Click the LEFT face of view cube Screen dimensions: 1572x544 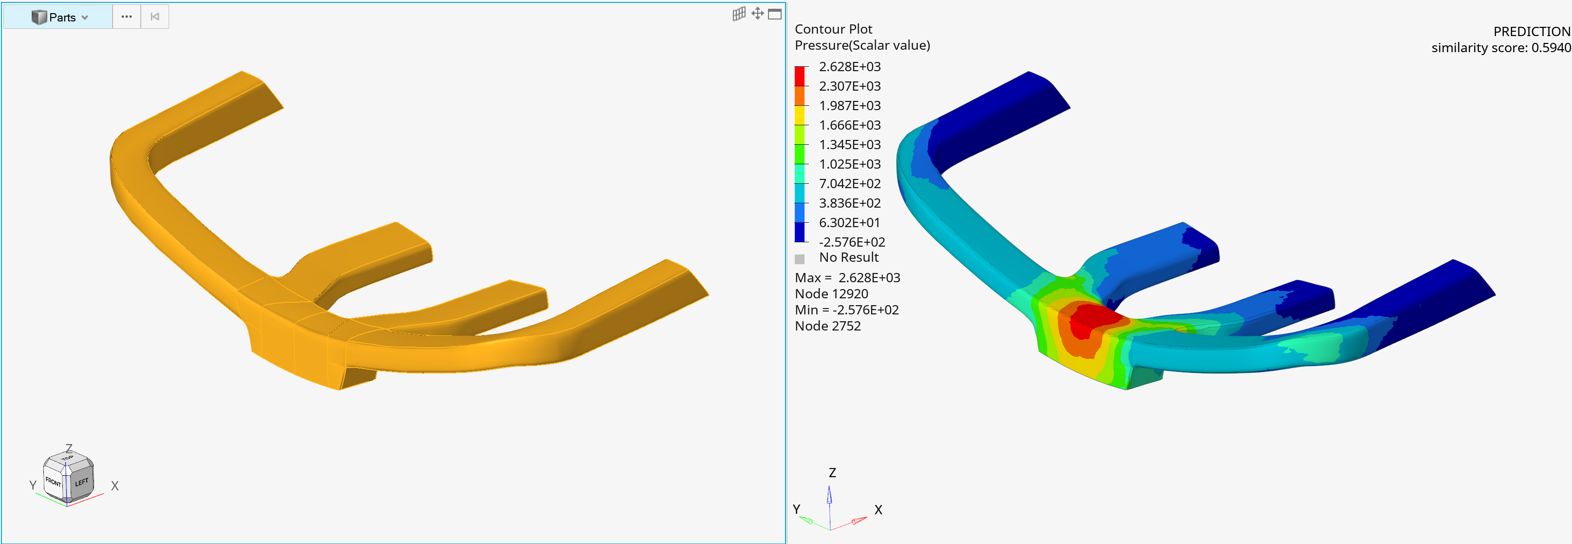click(82, 482)
